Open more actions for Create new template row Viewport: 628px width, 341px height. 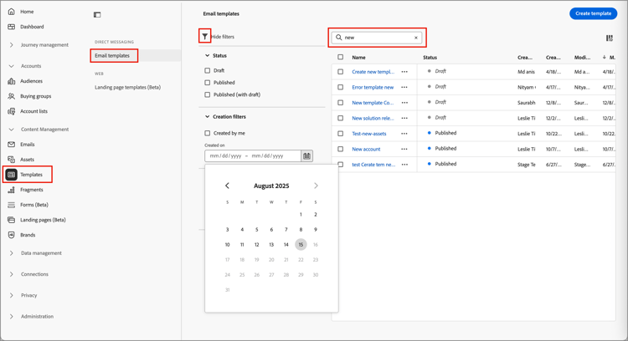click(x=404, y=72)
